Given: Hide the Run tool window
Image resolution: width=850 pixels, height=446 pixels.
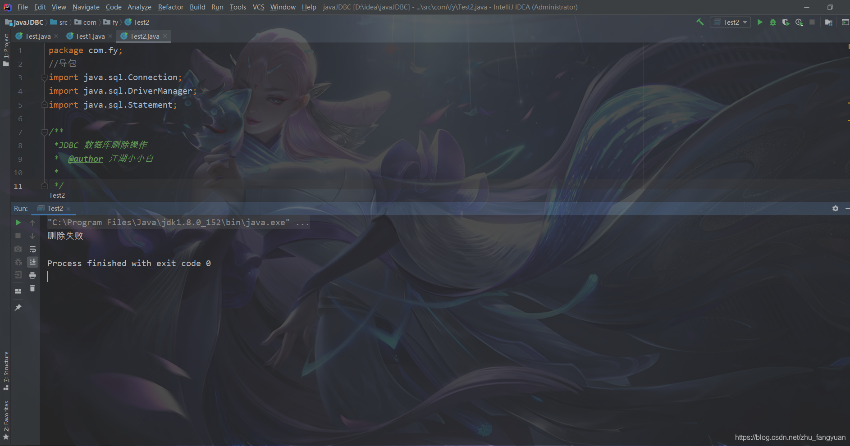Looking at the screenshot, I should (847, 209).
